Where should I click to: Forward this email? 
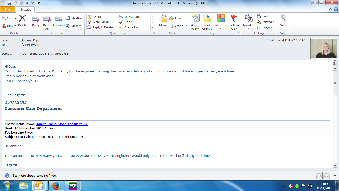59,21
